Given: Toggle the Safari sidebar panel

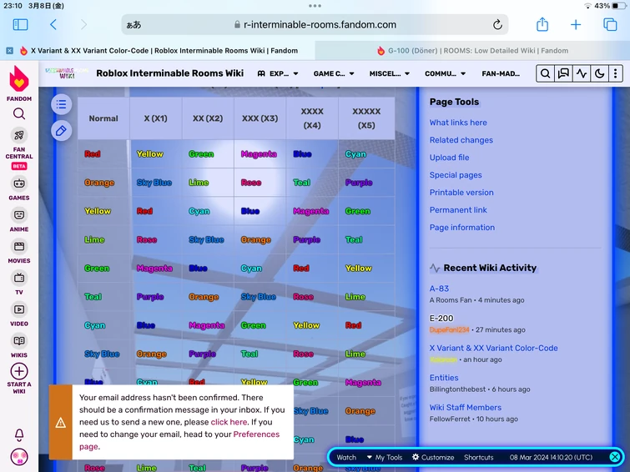Looking at the screenshot, I should [21, 24].
